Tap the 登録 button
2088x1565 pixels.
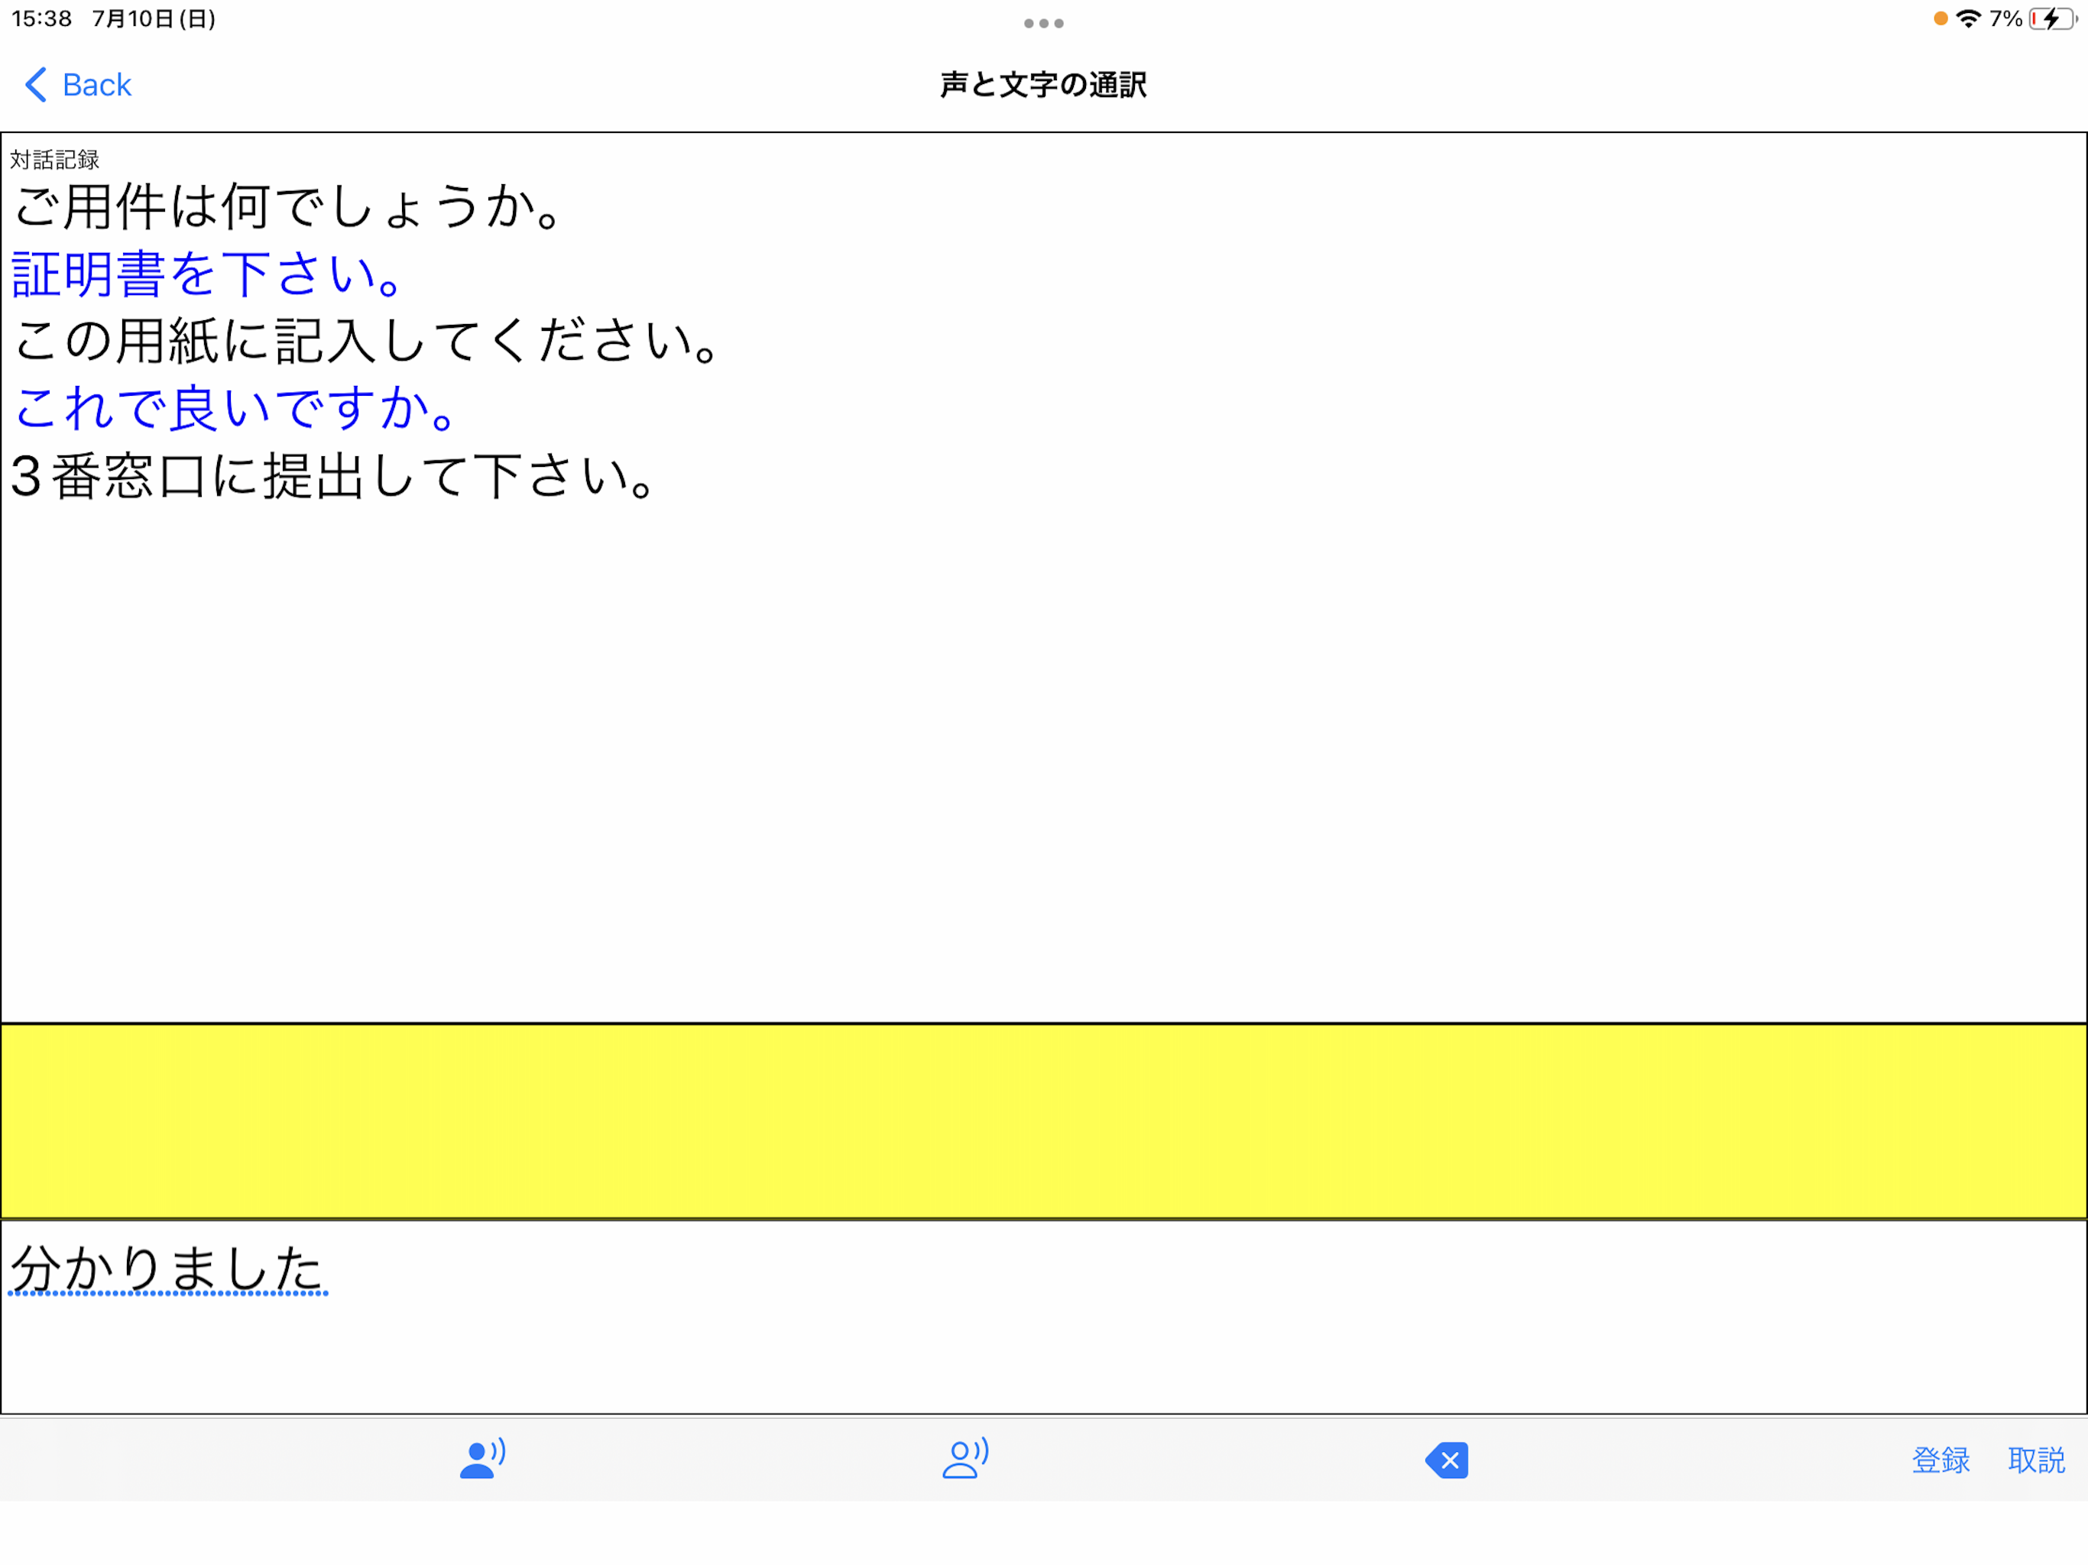[x=1940, y=1460]
